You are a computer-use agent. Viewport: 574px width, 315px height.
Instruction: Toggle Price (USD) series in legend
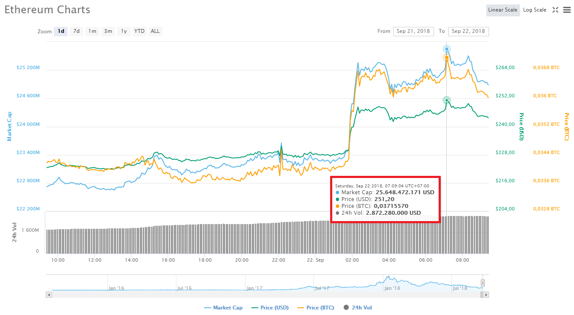(x=270, y=308)
